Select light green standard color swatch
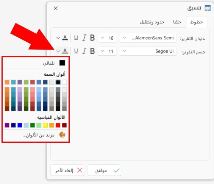Image resolution: width=214 pixels, height=184 pixels. point(39,125)
